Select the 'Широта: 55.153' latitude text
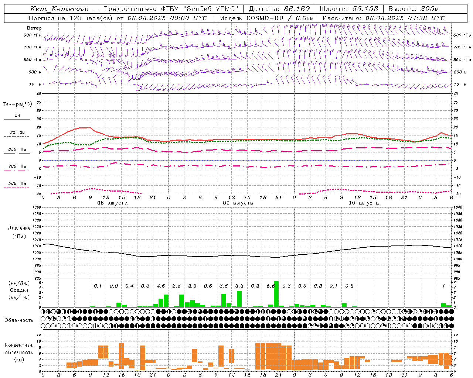Screen dimensions: 473x378 click(349, 9)
